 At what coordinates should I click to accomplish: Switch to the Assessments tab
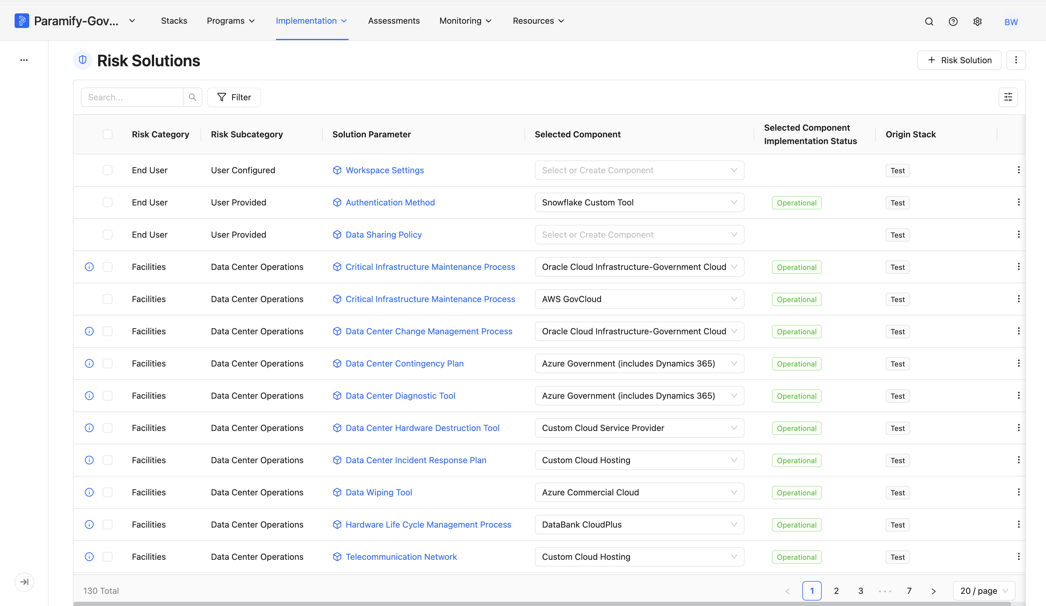click(x=394, y=21)
